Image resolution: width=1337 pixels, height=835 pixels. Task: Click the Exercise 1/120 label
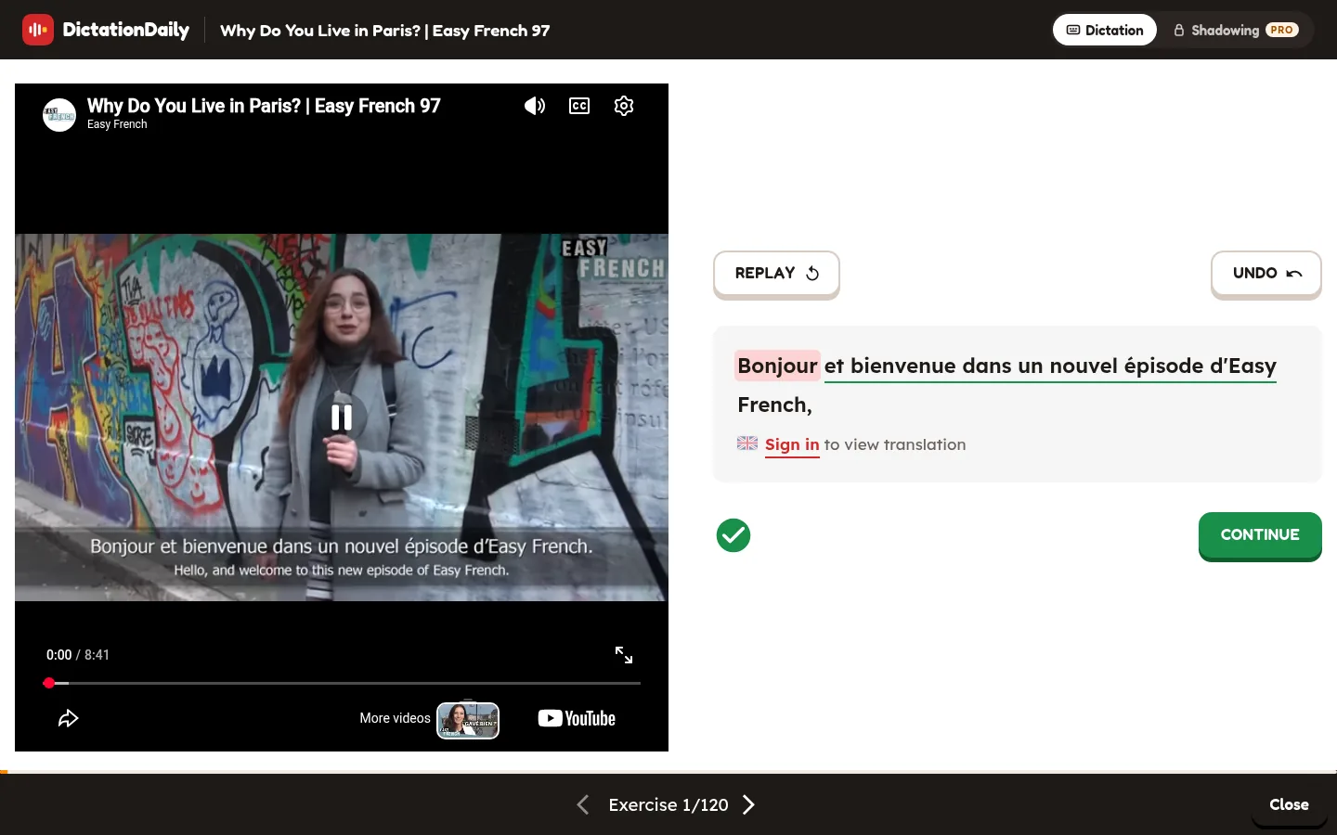coord(668,804)
